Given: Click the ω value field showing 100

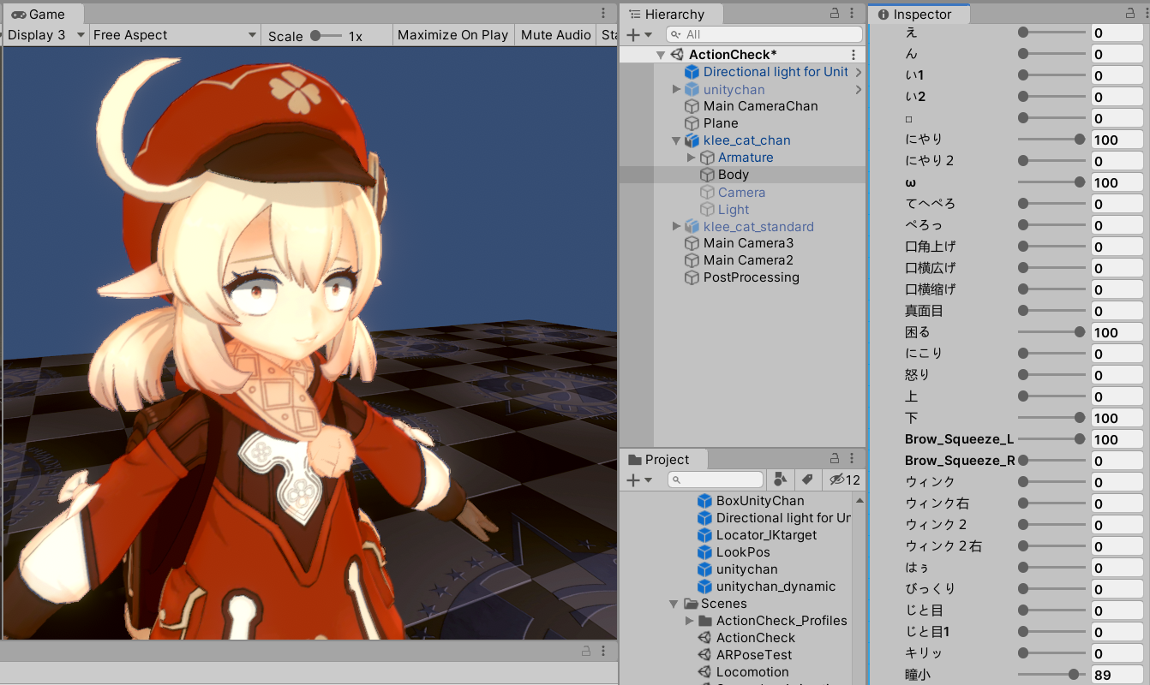Looking at the screenshot, I should point(1117,182).
